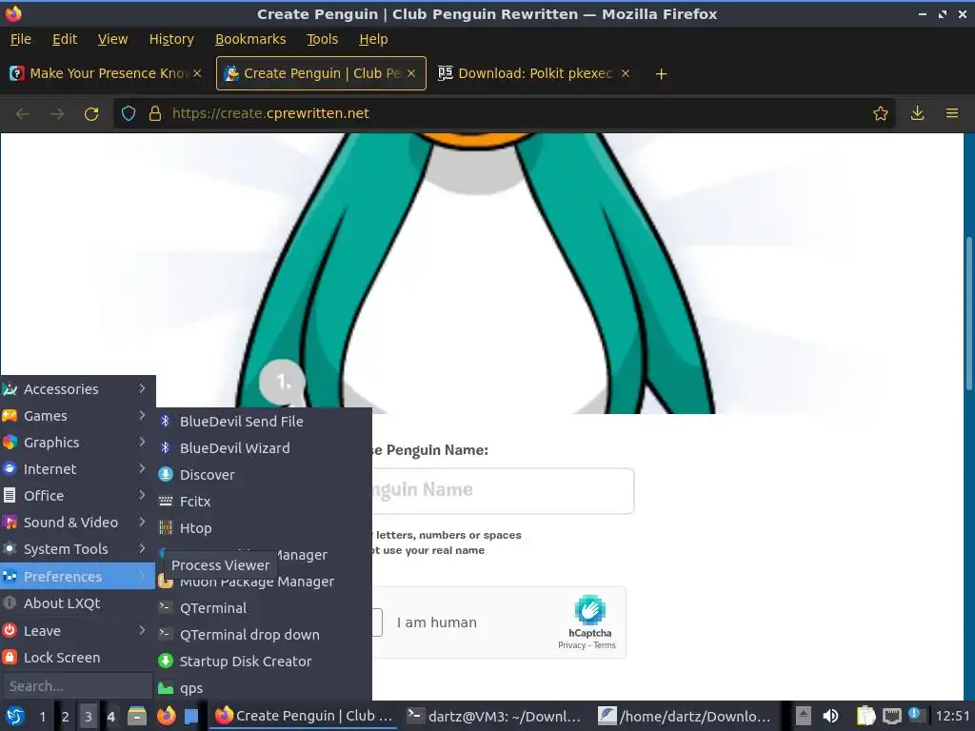975x731 pixels.
Task: Open the View menu
Action: [112, 39]
